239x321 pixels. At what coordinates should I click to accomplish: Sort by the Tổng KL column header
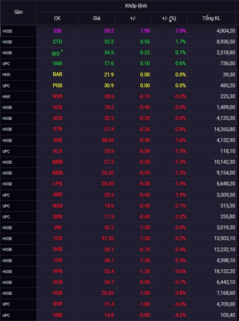click(x=211, y=18)
